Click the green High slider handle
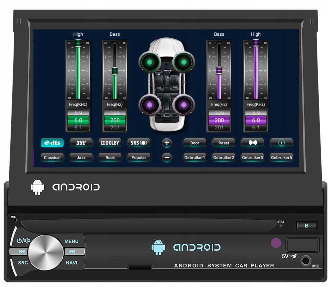The image size is (335, 287). 78,43
